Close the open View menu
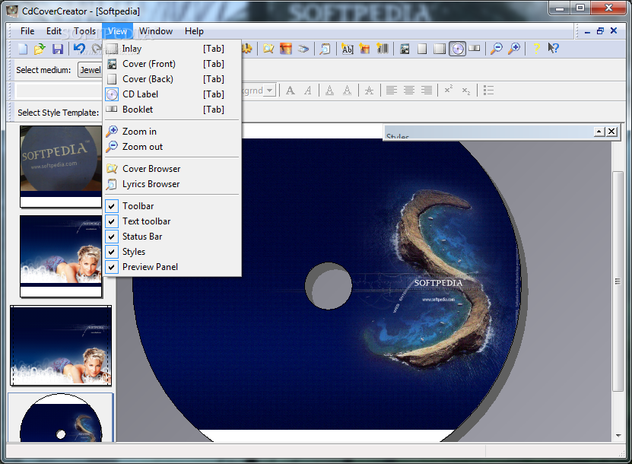The height and width of the screenshot is (464, 632). click(117, 31)
